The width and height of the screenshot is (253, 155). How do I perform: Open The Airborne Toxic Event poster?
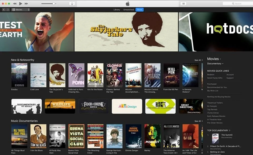point(171,136)
